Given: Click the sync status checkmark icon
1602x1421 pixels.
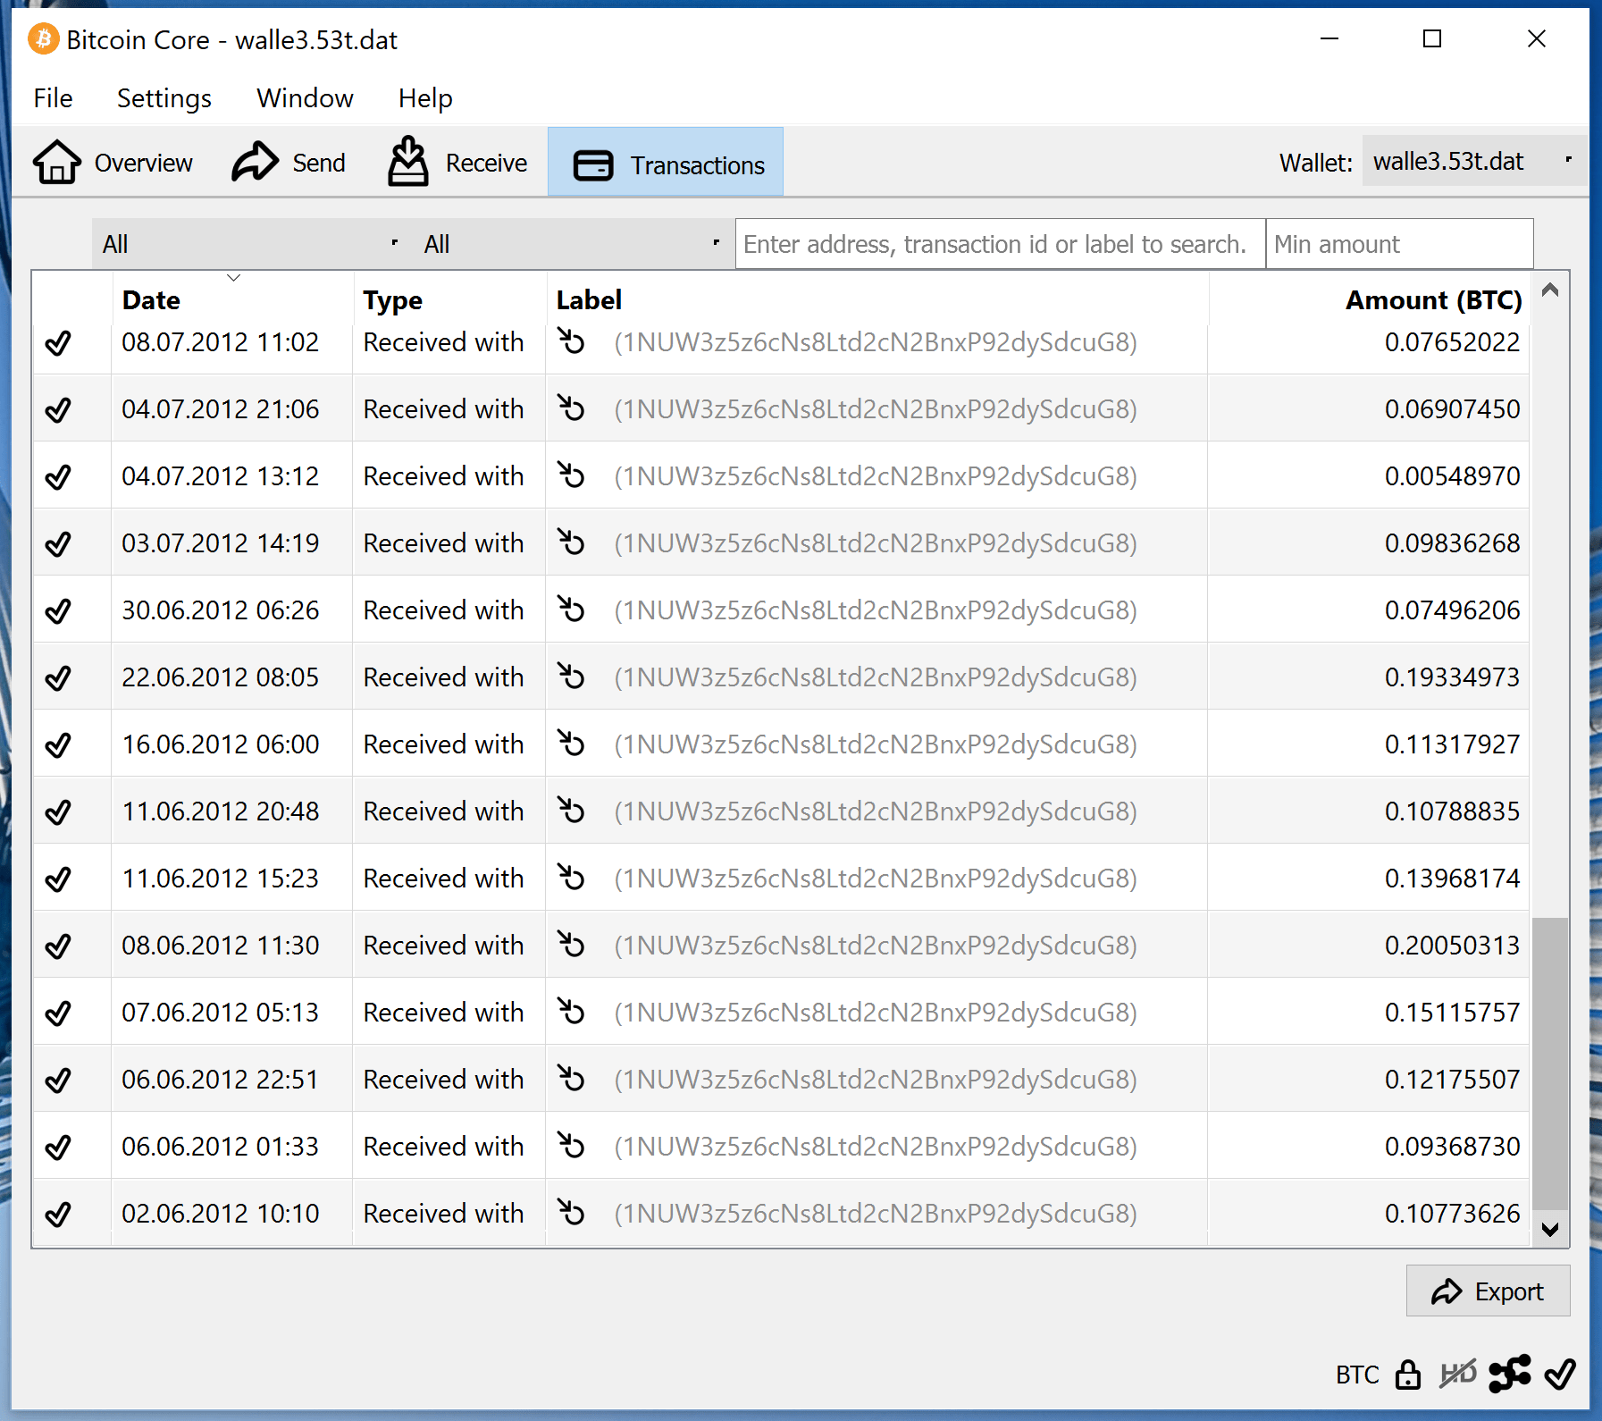Looking at the screenshot, I should click(x=1560, y=1375).
